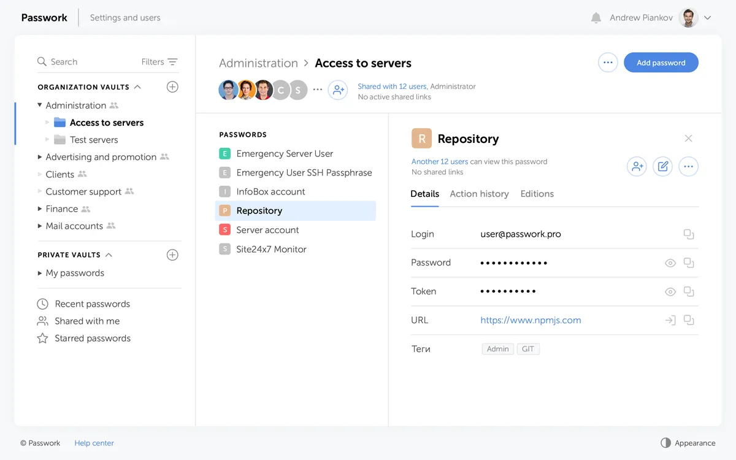Viewport: 736px width, 460px height.
Task: Open the URL link icon
Action: coord(670,320)
